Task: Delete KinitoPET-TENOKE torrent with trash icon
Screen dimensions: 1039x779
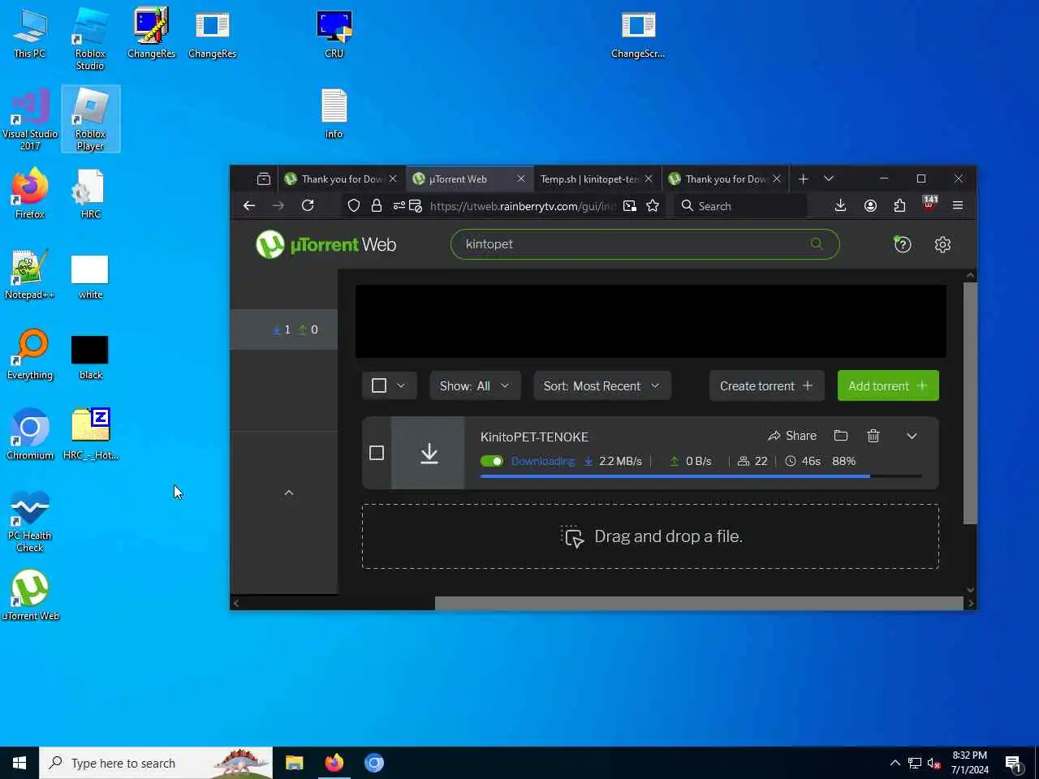Action: 873,436
